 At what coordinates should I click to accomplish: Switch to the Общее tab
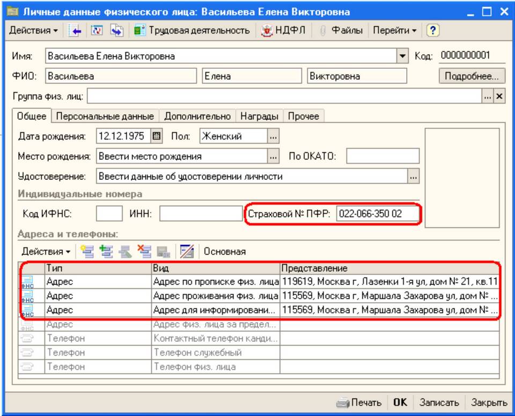pyautogui.click(x=32, y=116)
